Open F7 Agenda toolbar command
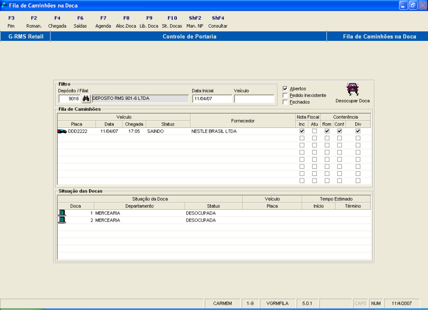This screenshot has height=310, width=428. pyautogui.click(x=103, y=22)
